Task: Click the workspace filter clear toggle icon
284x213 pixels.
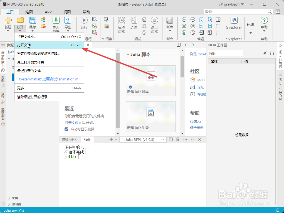Action: tap(265, 53)
